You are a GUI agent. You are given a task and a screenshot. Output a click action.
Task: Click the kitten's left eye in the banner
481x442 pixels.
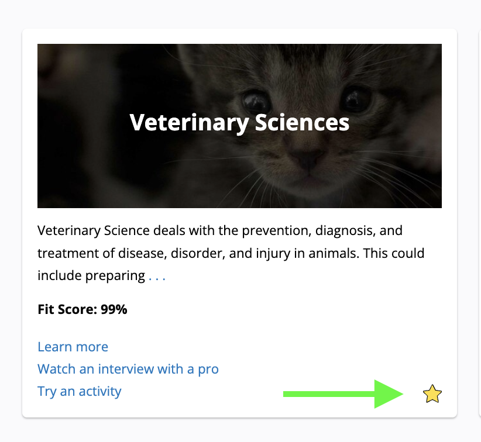[256, 99]
